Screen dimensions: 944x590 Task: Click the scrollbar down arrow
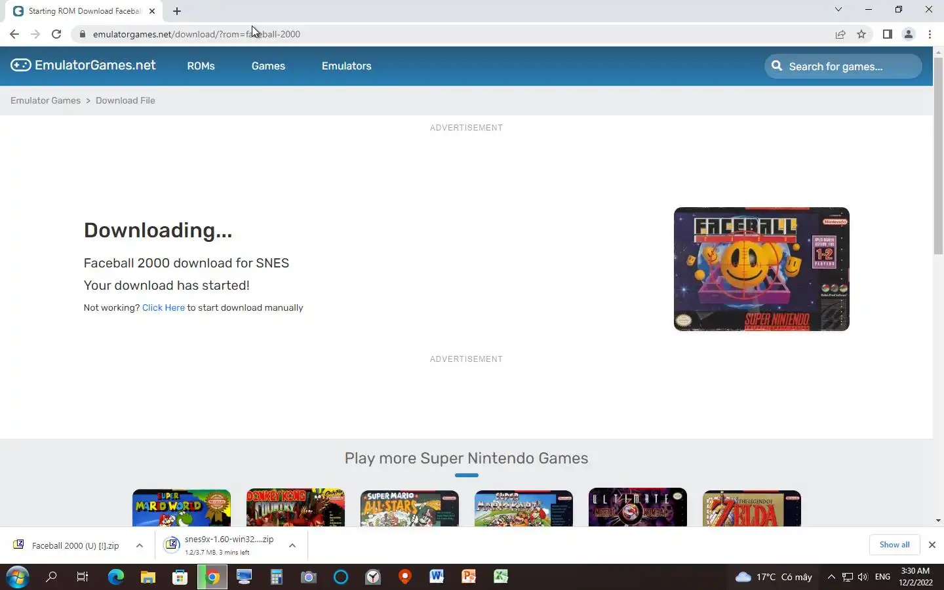coord(938,521)
